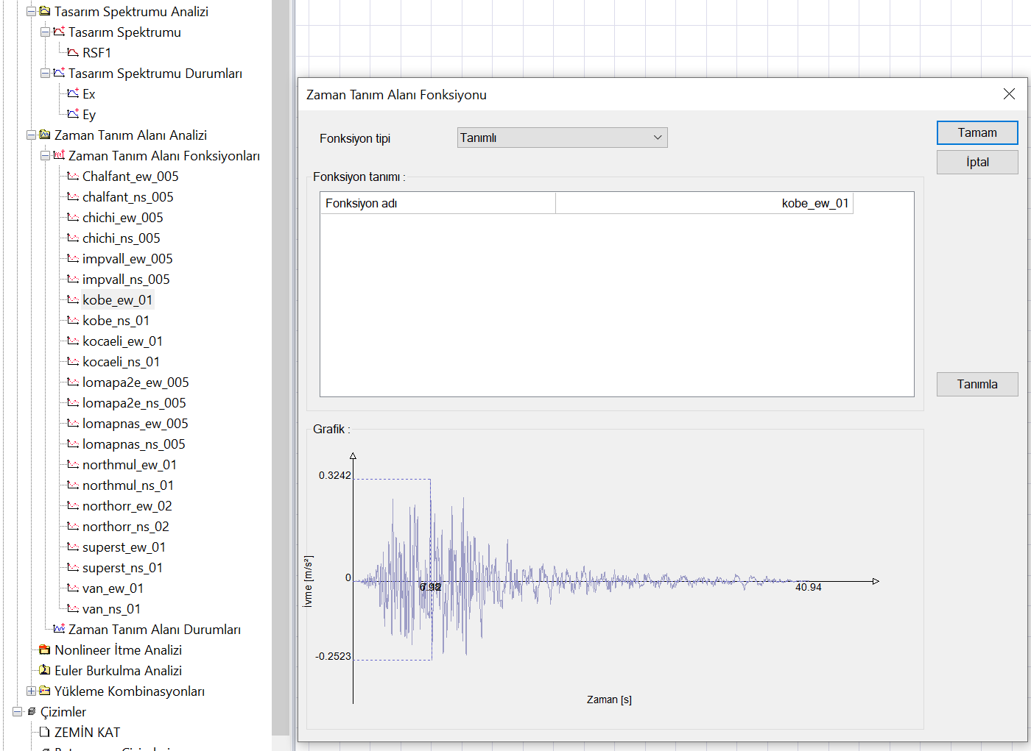1031x751 pixels.
Task: Confirm with the Tamam button
Action: tap(977, 133)
